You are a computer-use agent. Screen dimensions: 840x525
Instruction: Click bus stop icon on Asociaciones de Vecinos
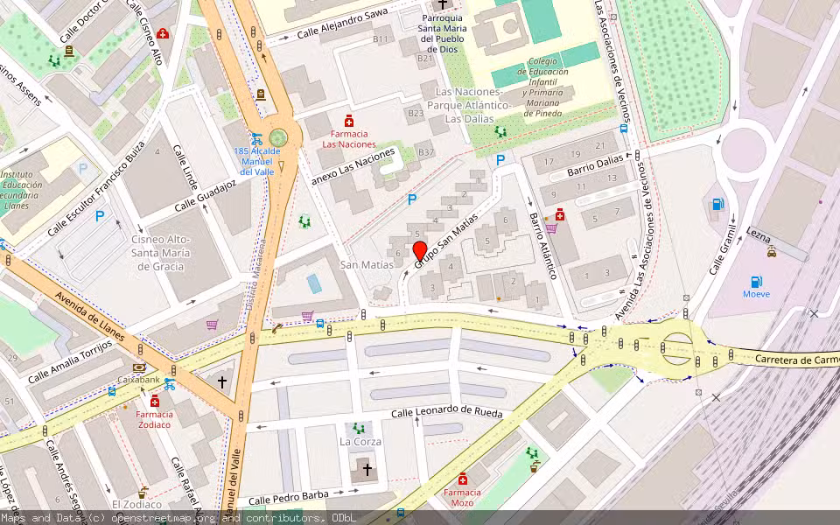click(624, 128)
